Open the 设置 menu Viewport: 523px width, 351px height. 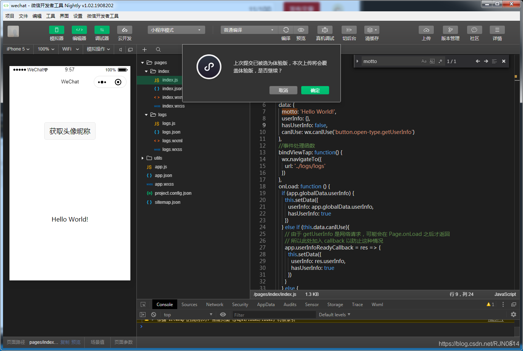[x=78, y=16]
